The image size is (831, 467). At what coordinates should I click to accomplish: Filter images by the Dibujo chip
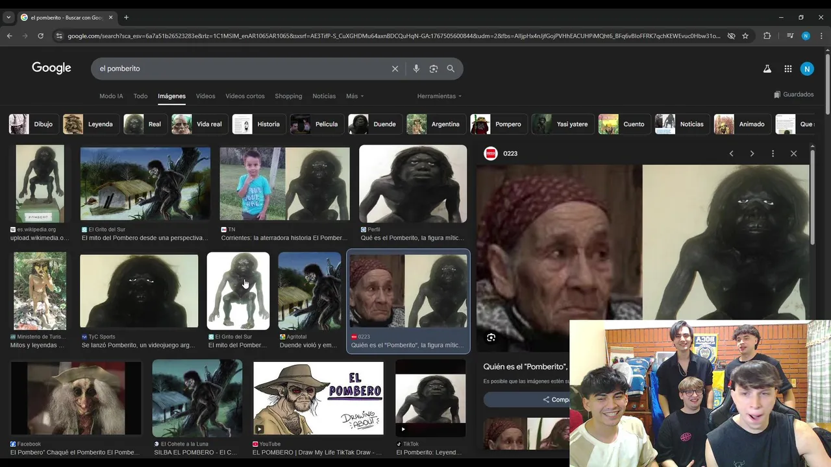click(33, 124)
